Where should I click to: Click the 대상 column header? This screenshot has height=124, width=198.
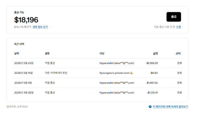point(102,53)
